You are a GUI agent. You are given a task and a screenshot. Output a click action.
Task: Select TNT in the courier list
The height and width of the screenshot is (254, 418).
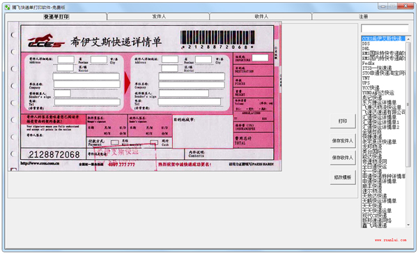[383, 78]
